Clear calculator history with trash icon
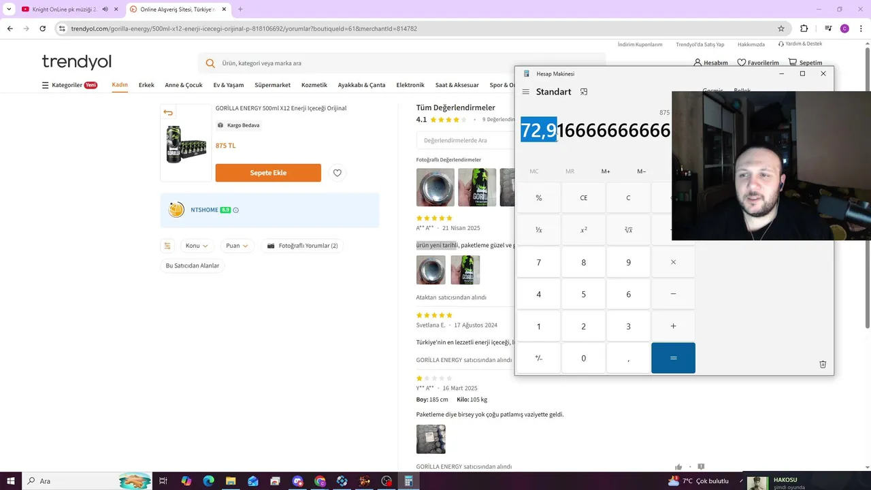Image resolution: width=871 pixels, height=490 pixels. point(823,364)
